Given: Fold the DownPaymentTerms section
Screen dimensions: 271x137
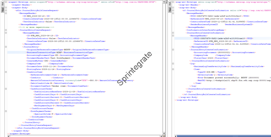Looking at the screenshot, I should tap(6, 111).
